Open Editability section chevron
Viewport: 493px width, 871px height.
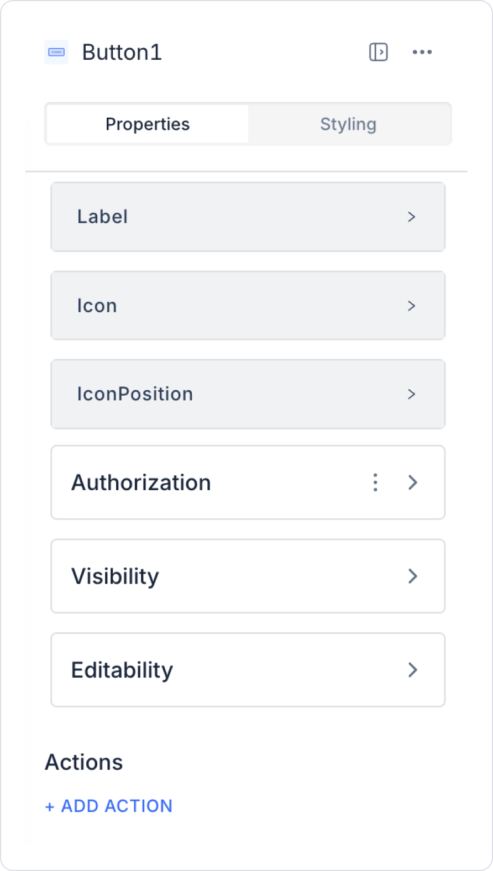click(413, 670)
